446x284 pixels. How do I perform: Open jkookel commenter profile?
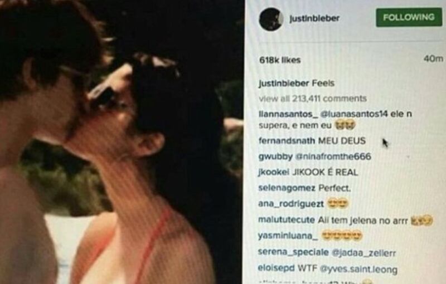274,172
